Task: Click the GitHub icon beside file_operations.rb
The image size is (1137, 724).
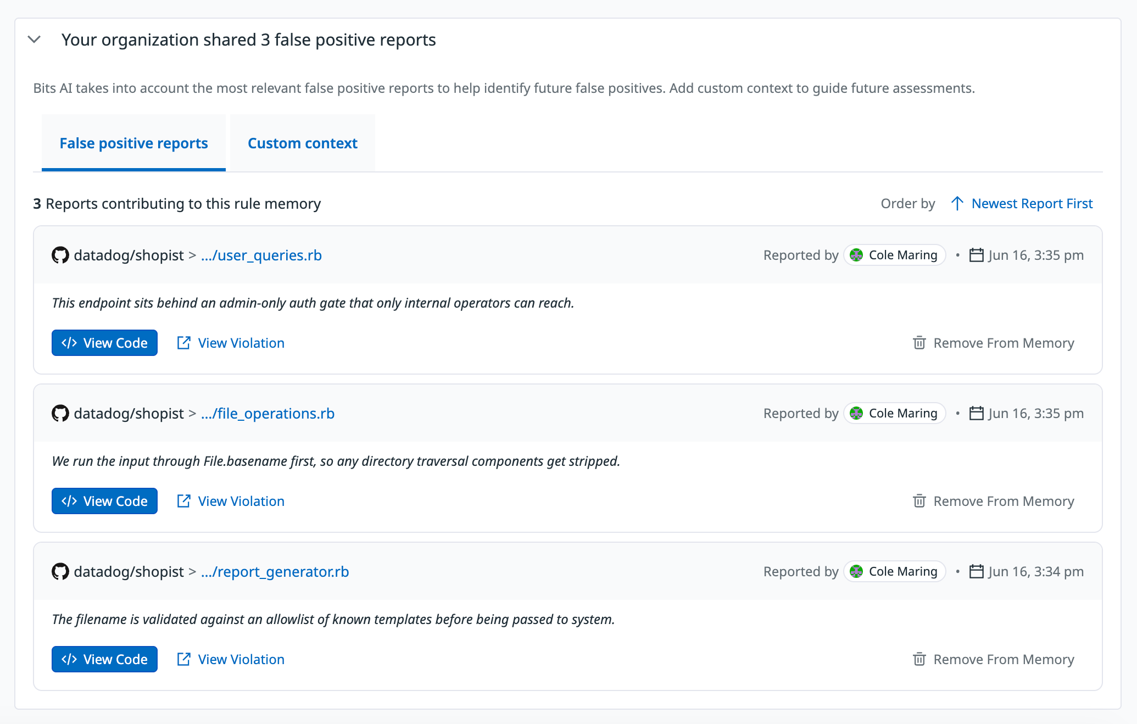Action: click(x=60, y=413)
